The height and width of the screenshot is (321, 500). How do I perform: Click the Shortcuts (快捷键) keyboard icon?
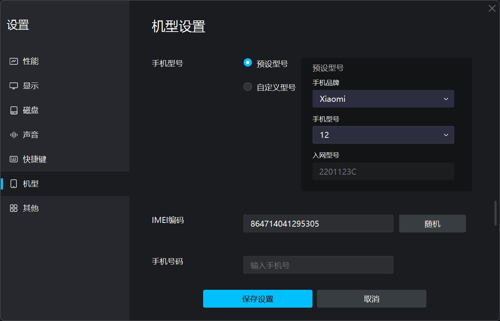14,159
